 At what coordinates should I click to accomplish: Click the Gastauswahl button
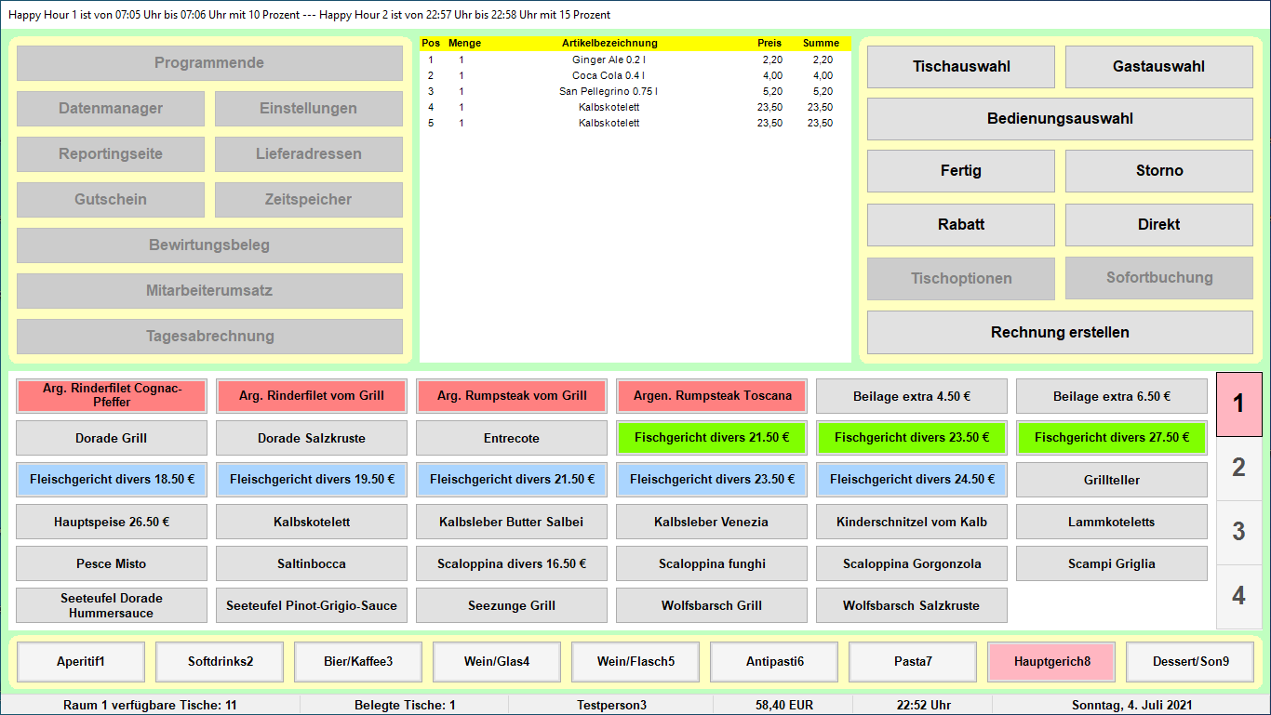tap(1158, 67)
